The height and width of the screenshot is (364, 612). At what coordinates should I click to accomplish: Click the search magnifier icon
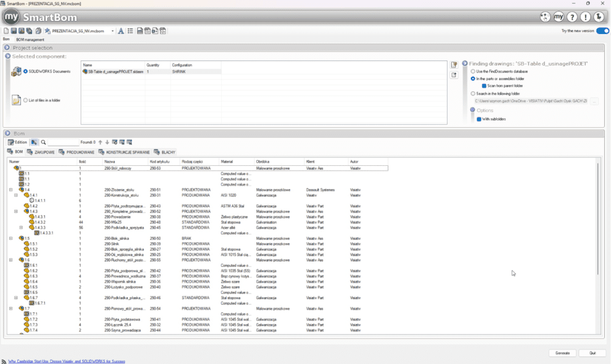(x=43, y=142)
